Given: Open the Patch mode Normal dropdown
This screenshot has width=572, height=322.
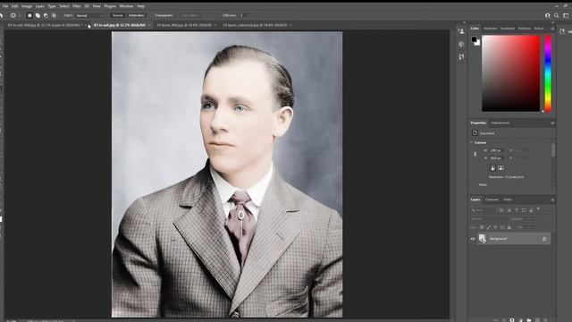Looking at the screenshot, I should (x=89, y=16).
